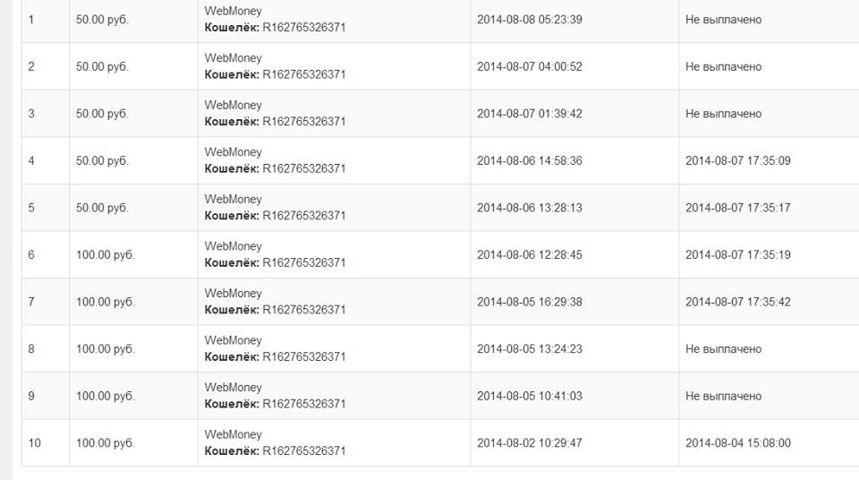Select payout date 2014-08-07 17:35:19

point(737,255)
